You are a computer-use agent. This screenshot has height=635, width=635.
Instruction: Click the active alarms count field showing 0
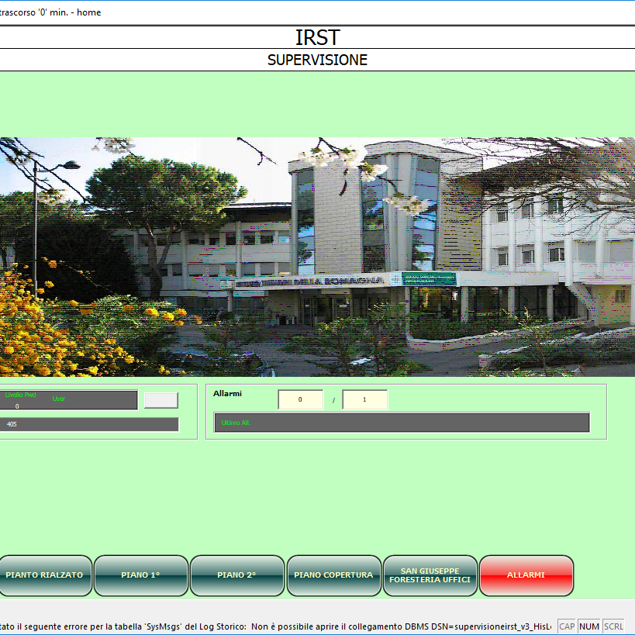coord(300,400)
